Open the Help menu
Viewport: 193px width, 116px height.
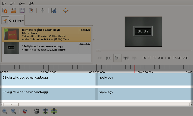[x=32, y=3]
